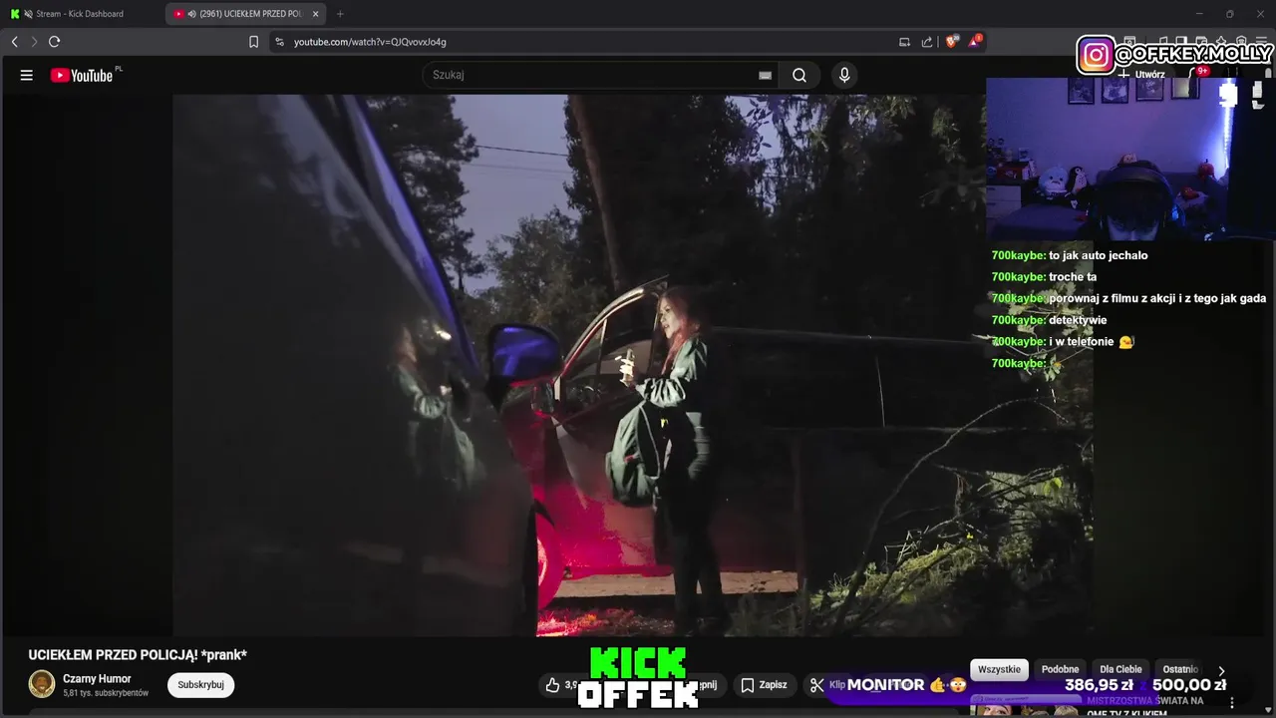This screenshot has width=1276, height=718.
Task: Open the Czarny Humor channel name link
Action: [97, 679]
